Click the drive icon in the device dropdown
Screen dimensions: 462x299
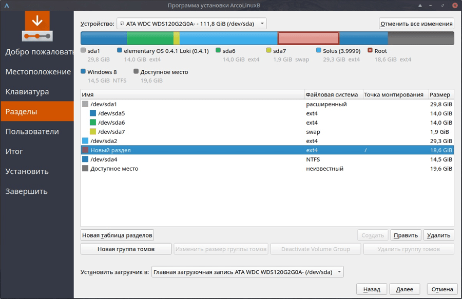pyautogui.click(x=122, y=24)
